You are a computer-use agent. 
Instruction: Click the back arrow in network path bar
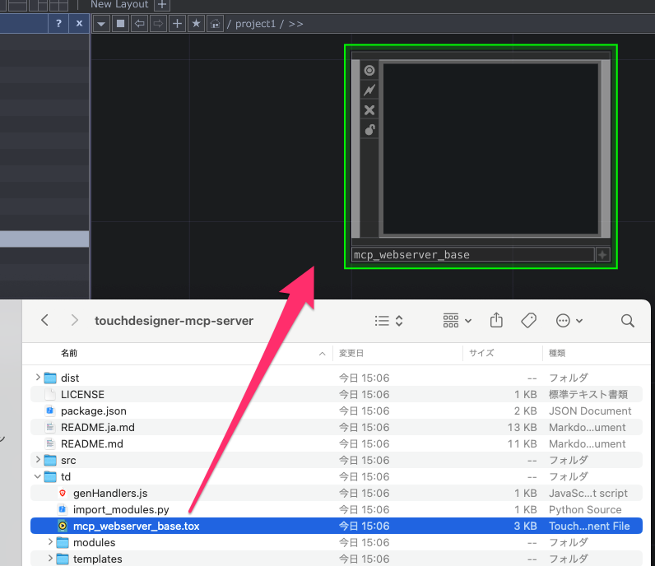[x=140, y=24]
